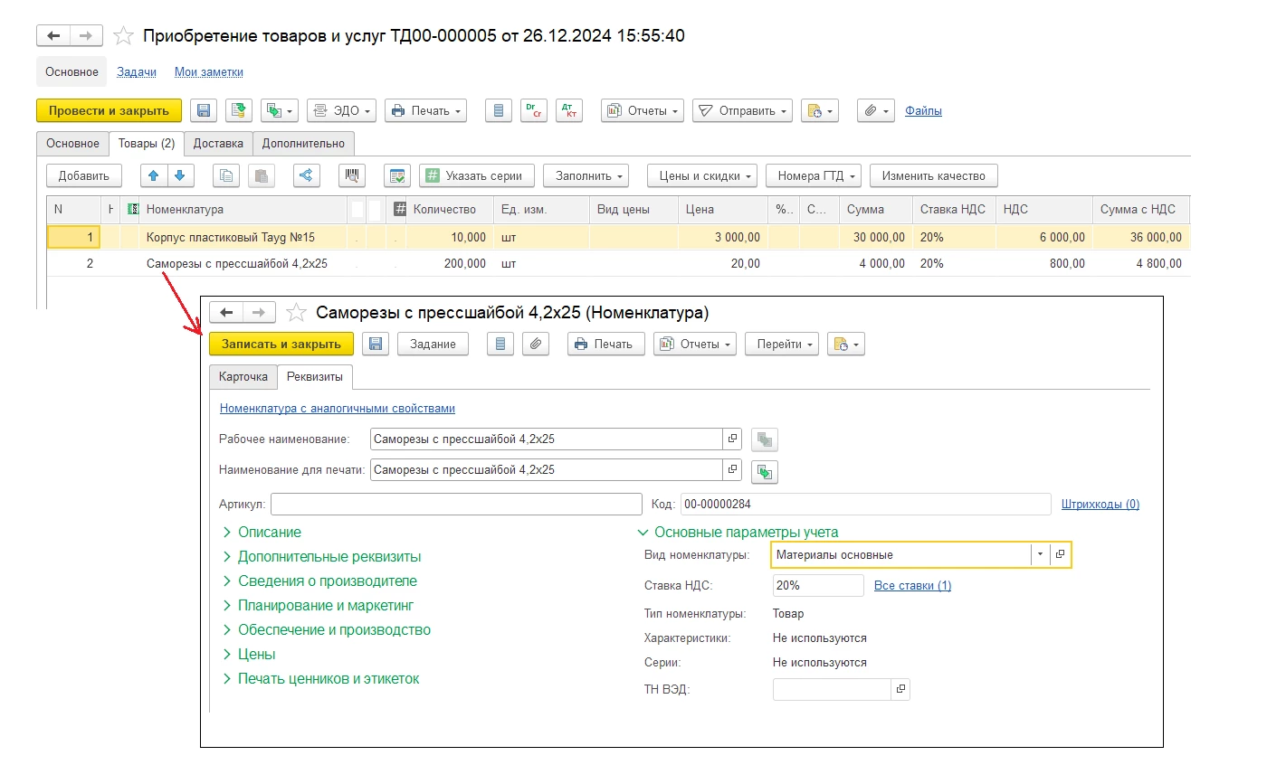Toggle the favorite star for Саморезы nomenclature
Screen dimensions: 1267x765
(295, 313)
